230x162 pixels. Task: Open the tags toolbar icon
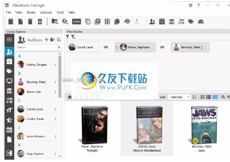191,22
